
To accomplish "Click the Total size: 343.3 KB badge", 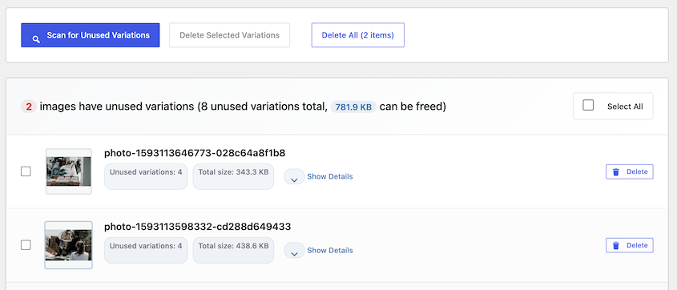I will 234,176.
